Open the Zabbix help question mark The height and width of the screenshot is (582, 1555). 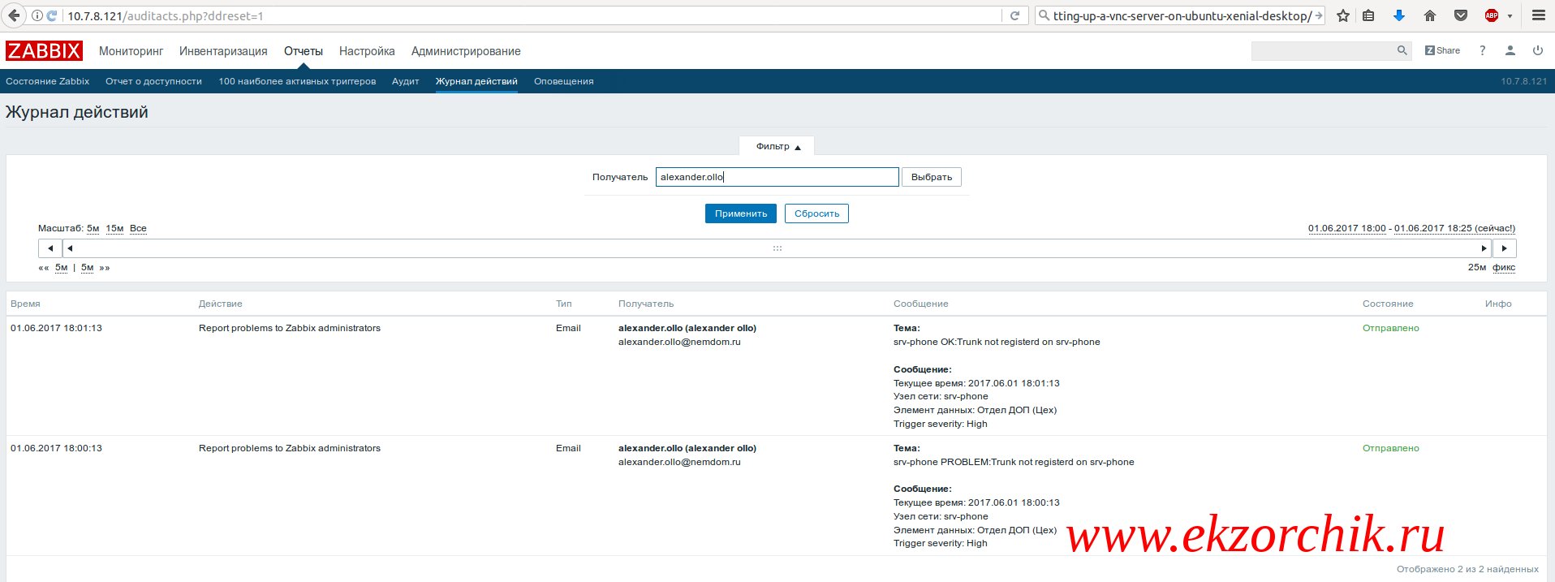tap(1482, 50)
